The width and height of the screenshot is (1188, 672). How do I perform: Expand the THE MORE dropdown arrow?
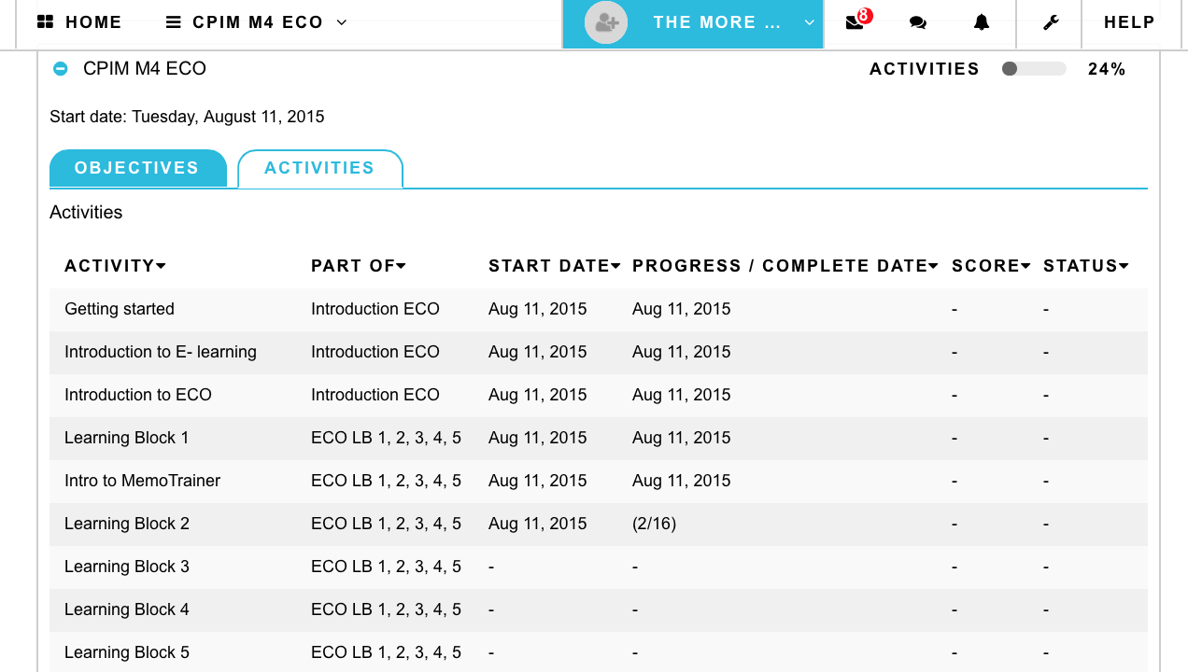tap(810, 22)
